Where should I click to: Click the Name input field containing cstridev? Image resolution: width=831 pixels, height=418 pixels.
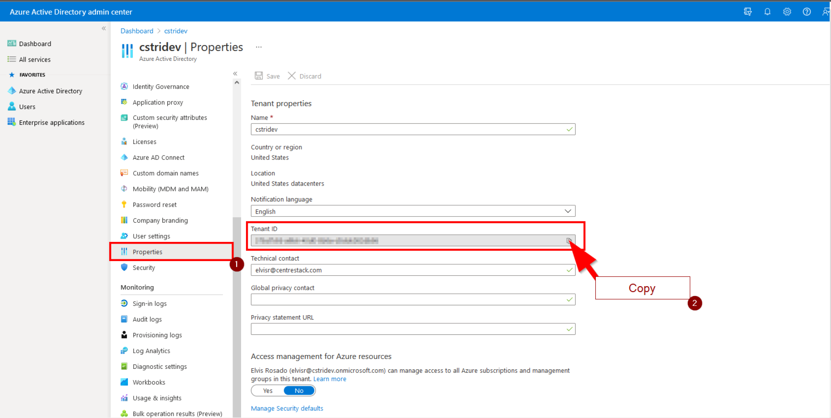(413, 129)
